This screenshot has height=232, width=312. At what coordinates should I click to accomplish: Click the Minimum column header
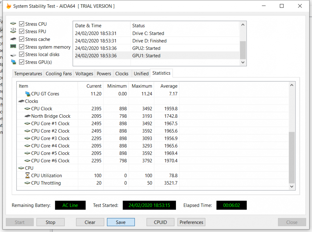coord(116,86)
